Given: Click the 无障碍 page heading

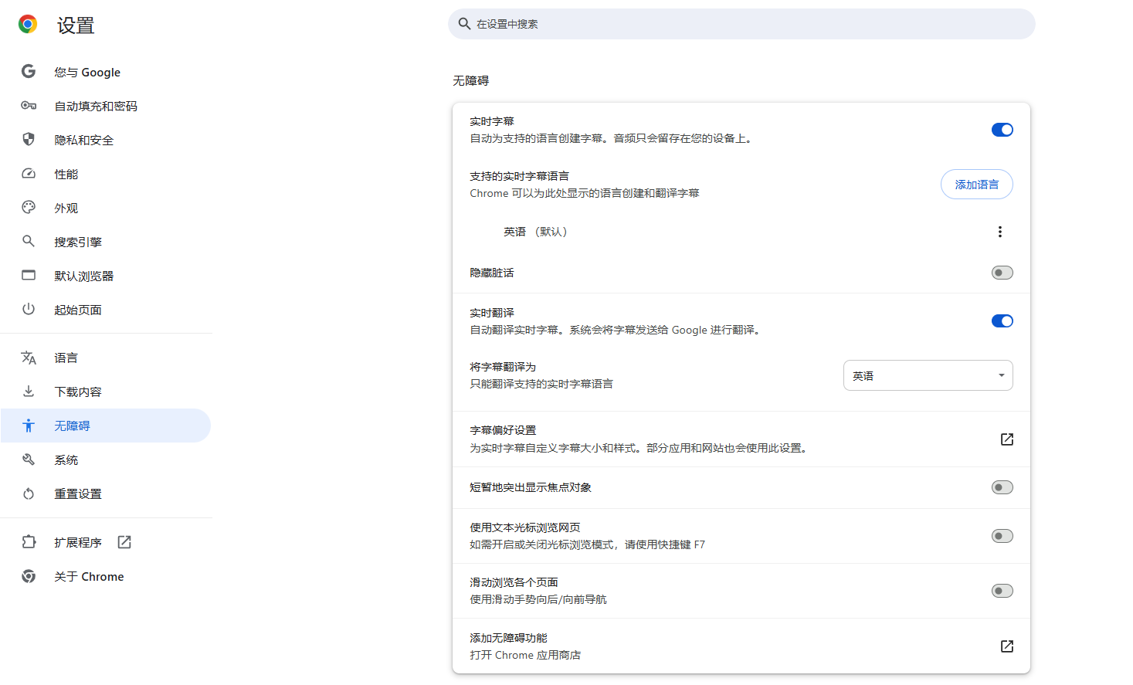Looking at the screenshot, I should point(470,80).
